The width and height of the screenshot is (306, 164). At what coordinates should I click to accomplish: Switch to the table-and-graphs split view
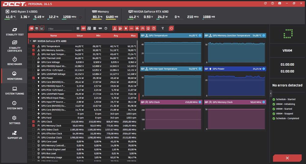[x=31, y=28]
